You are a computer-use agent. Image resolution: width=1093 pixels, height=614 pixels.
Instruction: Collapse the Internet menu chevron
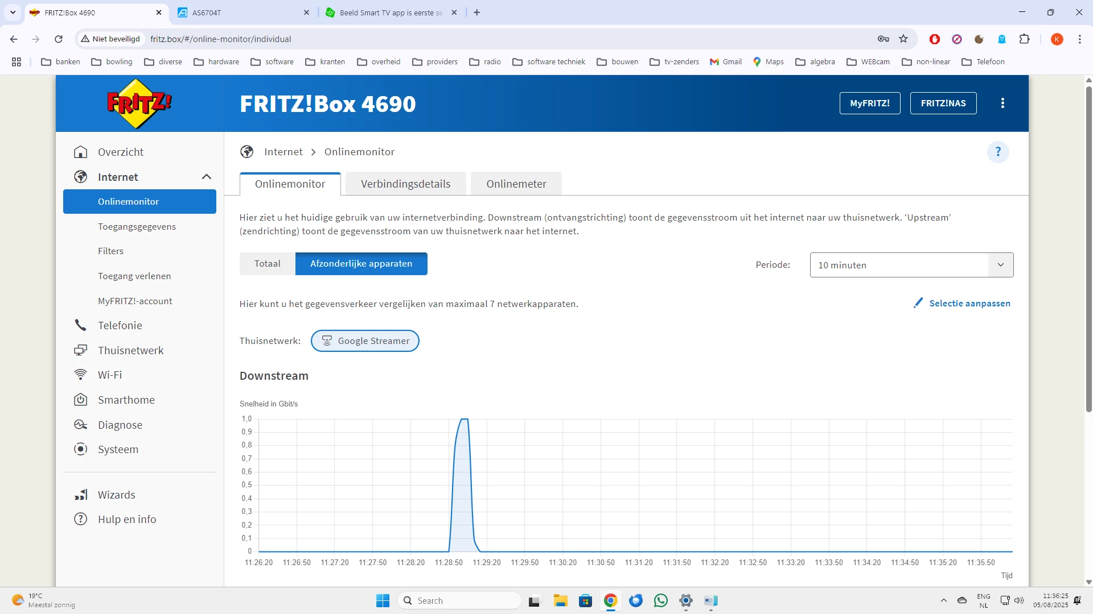coord(207,177)
